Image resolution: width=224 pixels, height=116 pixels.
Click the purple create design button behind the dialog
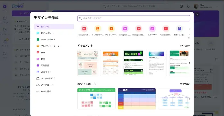click(x=29, y=13)
